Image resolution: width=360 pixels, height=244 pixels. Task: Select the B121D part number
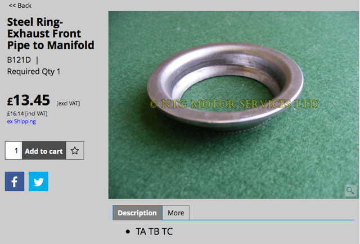pyautogui.click(x=19, y=60)
